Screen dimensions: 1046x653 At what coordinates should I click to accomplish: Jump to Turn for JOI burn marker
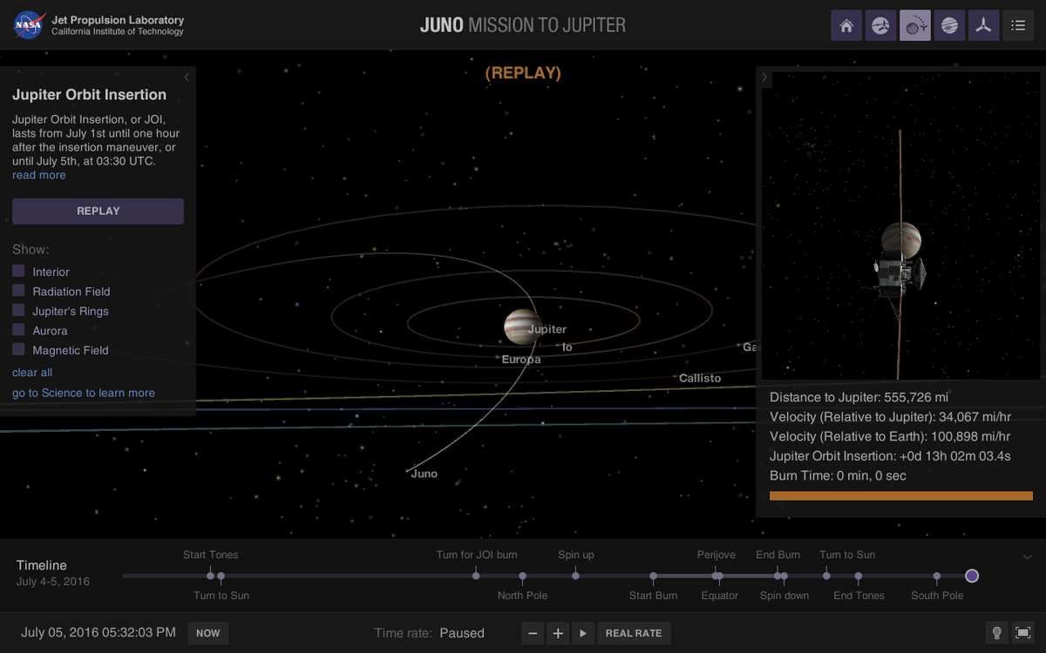click(x=476, y=576)
